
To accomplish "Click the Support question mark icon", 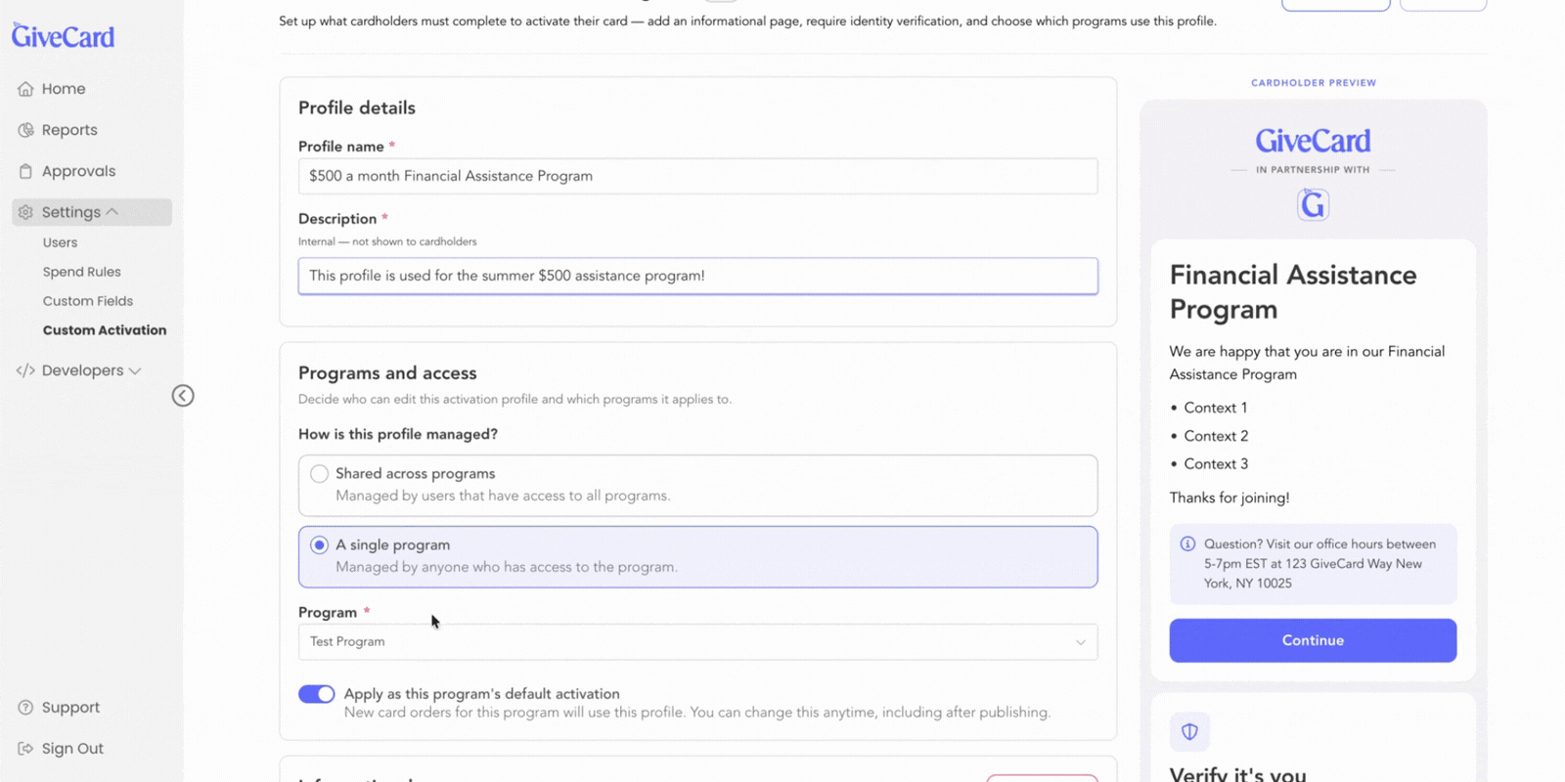I will click(x=25, y=708).
